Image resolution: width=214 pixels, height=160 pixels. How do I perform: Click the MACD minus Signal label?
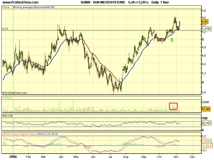[15, 134]
